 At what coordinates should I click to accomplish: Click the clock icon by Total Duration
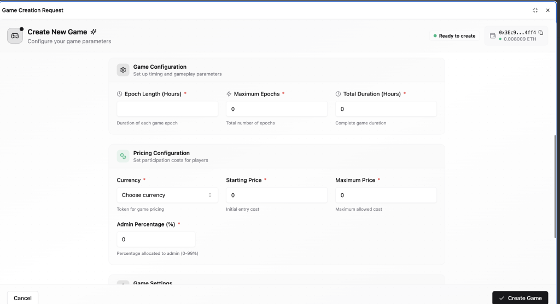point(339,94)
